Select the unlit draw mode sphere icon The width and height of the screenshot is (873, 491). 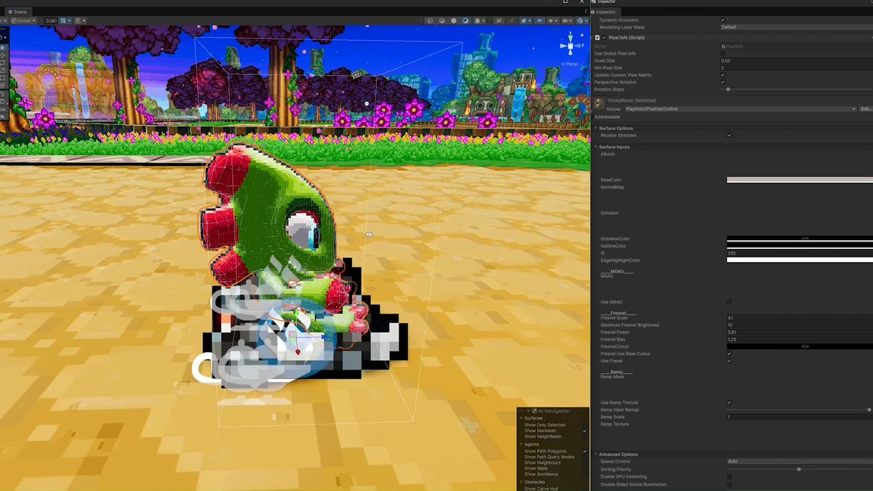click(454, 20)
